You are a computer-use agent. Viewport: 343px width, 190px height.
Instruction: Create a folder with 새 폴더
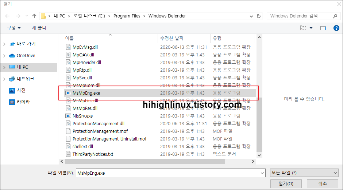pos(39,28)
